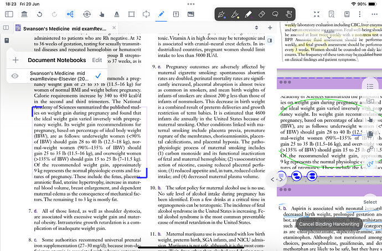Select the free-form area selection tool

pyautogui.click(x=146, y=14)
